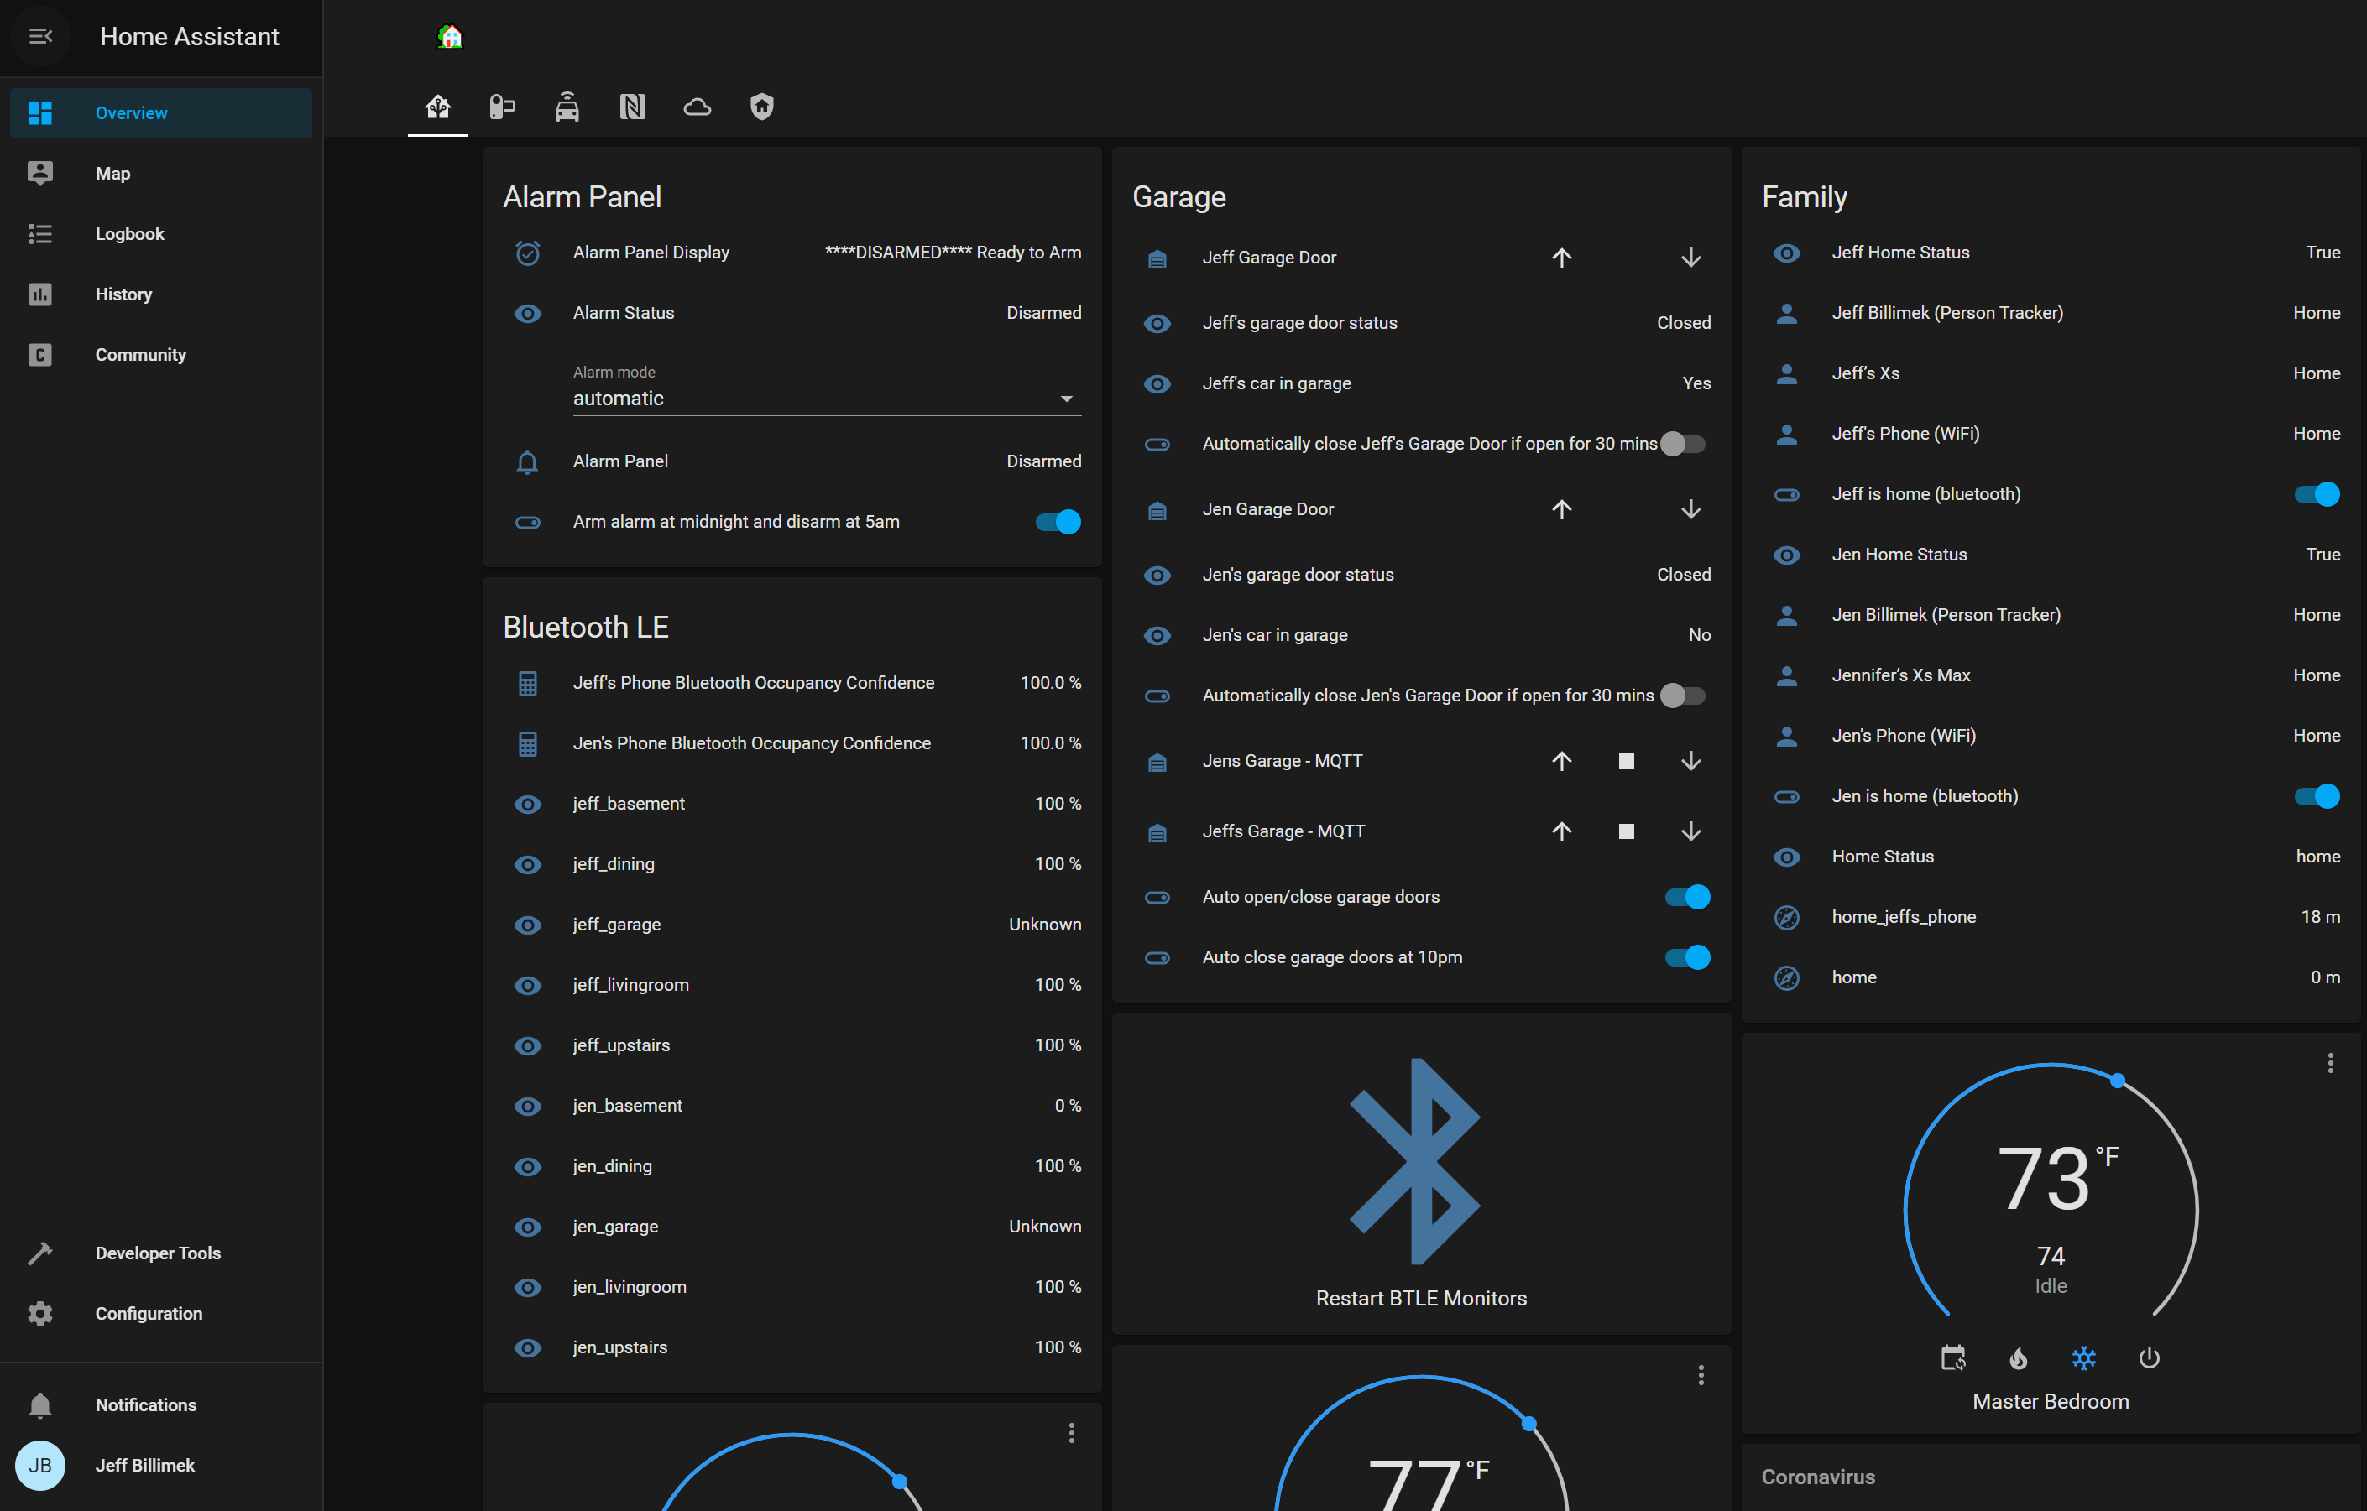
Task: Stop Jens Garage - MQTT cover
Action: 1626,762
